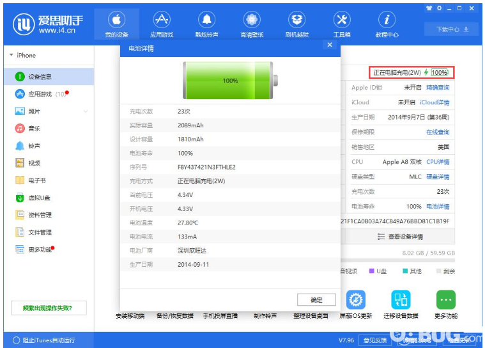This screenshot has width=485, height=348.
Task: Select 铃声 in the sidebar
Action: 49,146
